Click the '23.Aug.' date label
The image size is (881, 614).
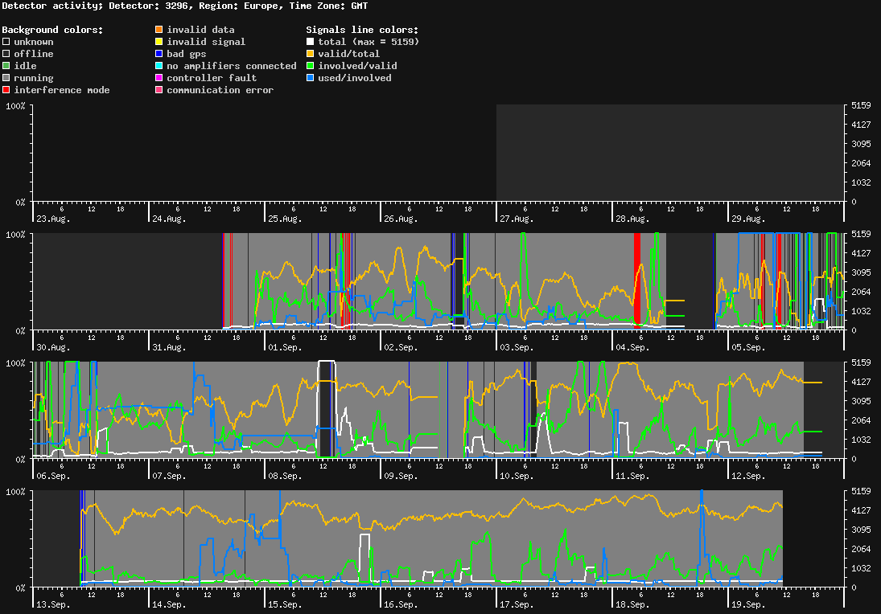53,219
